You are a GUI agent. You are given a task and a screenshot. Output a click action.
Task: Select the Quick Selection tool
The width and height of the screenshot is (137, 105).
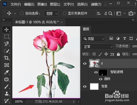[x=7, y=51]
